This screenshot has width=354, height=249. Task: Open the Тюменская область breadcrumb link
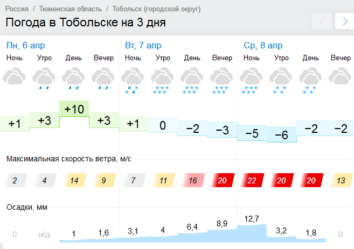tap(71, 9)
